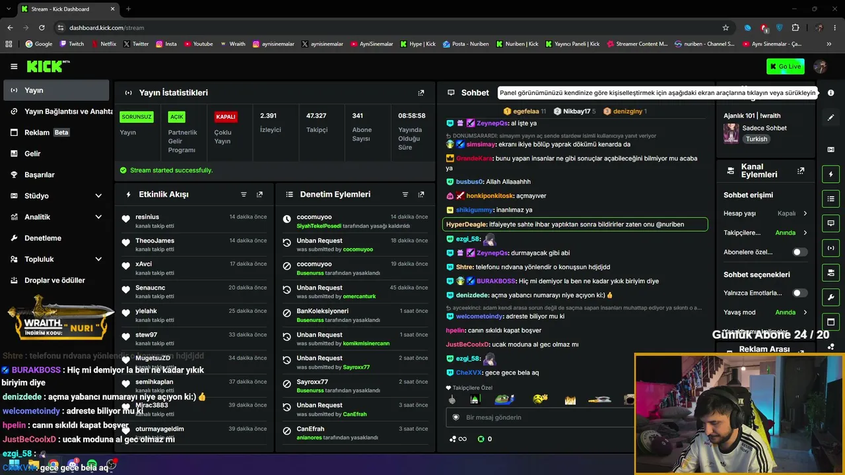Go to Gelir in the sidebar
The width and height of the screenshot is (845, 475).
55,154
